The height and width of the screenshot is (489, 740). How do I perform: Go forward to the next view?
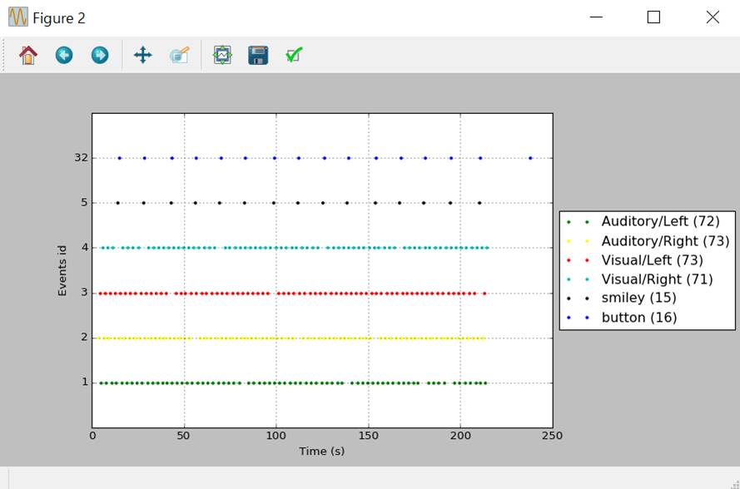100,56
